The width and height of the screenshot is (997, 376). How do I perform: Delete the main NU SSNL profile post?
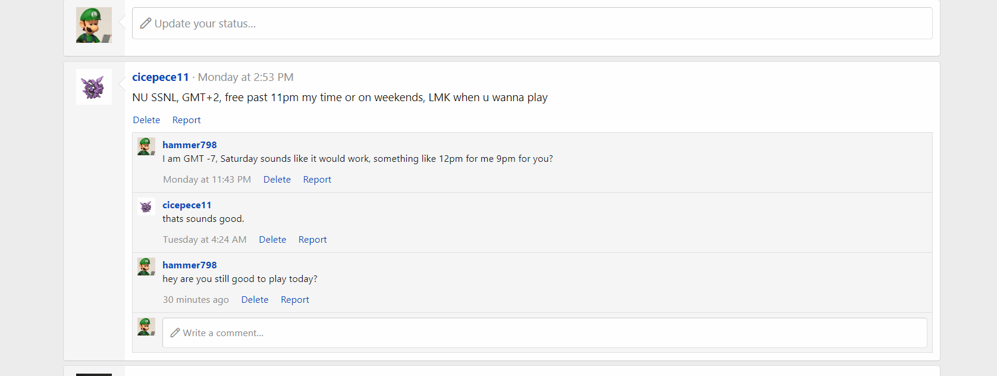[146, 120]
